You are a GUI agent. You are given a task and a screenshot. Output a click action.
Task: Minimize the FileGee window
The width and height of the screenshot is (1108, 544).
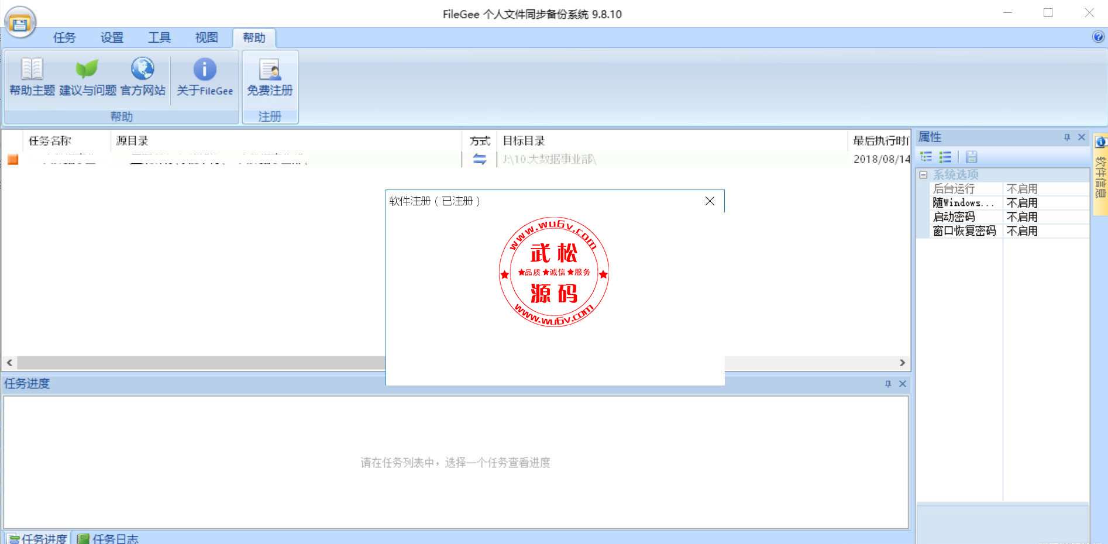(1007, 12)
